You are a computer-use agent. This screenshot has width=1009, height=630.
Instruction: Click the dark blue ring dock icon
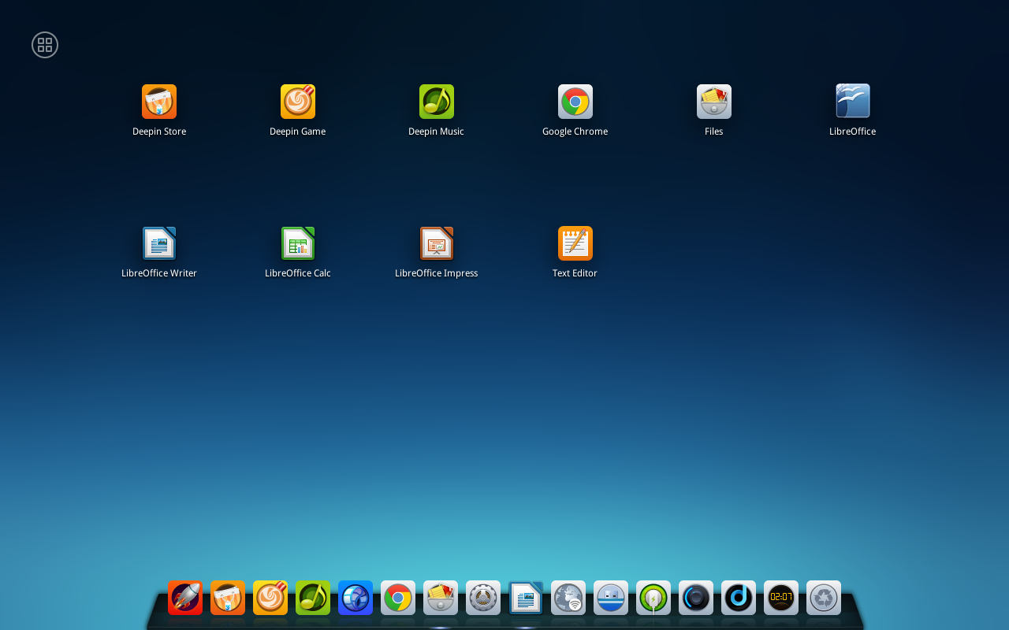tap(696, 598)
